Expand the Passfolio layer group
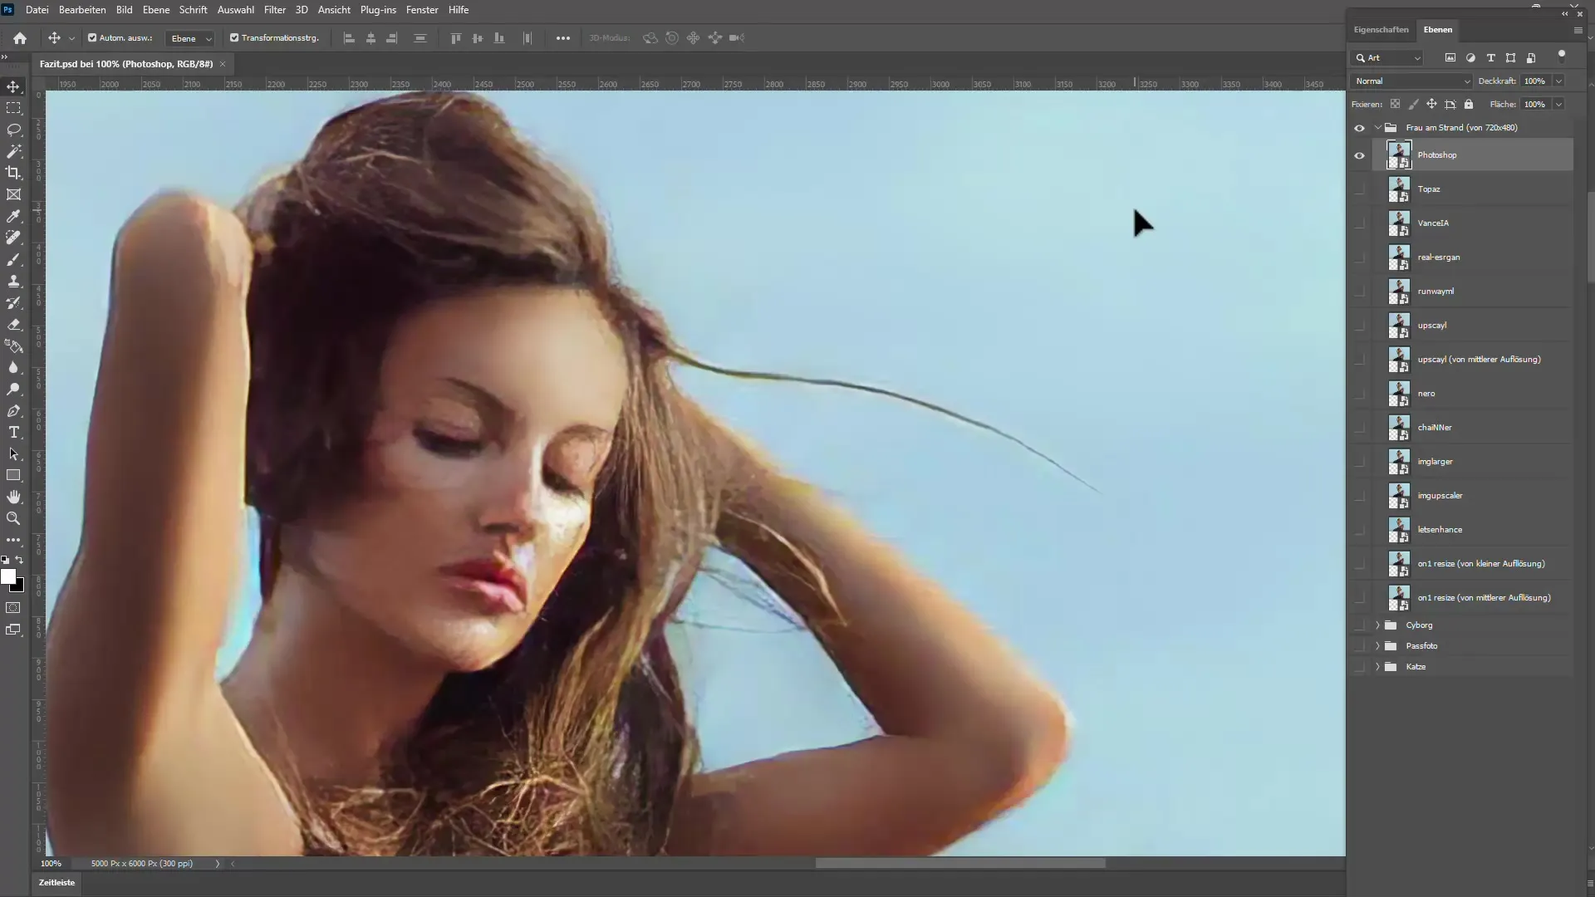This screenshot has height=897, width=1595. [1377, 645]
